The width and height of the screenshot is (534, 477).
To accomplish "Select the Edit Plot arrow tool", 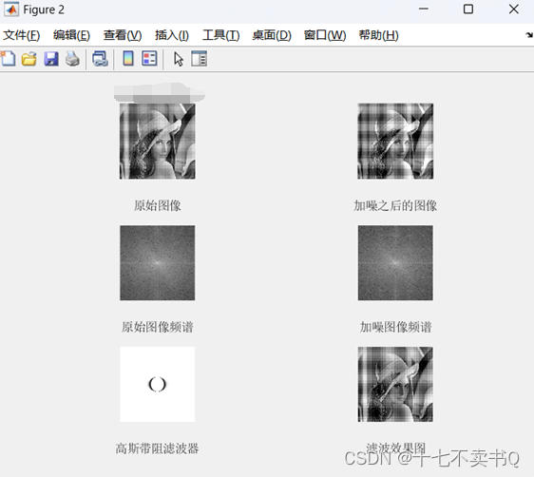I will (179, 59).
